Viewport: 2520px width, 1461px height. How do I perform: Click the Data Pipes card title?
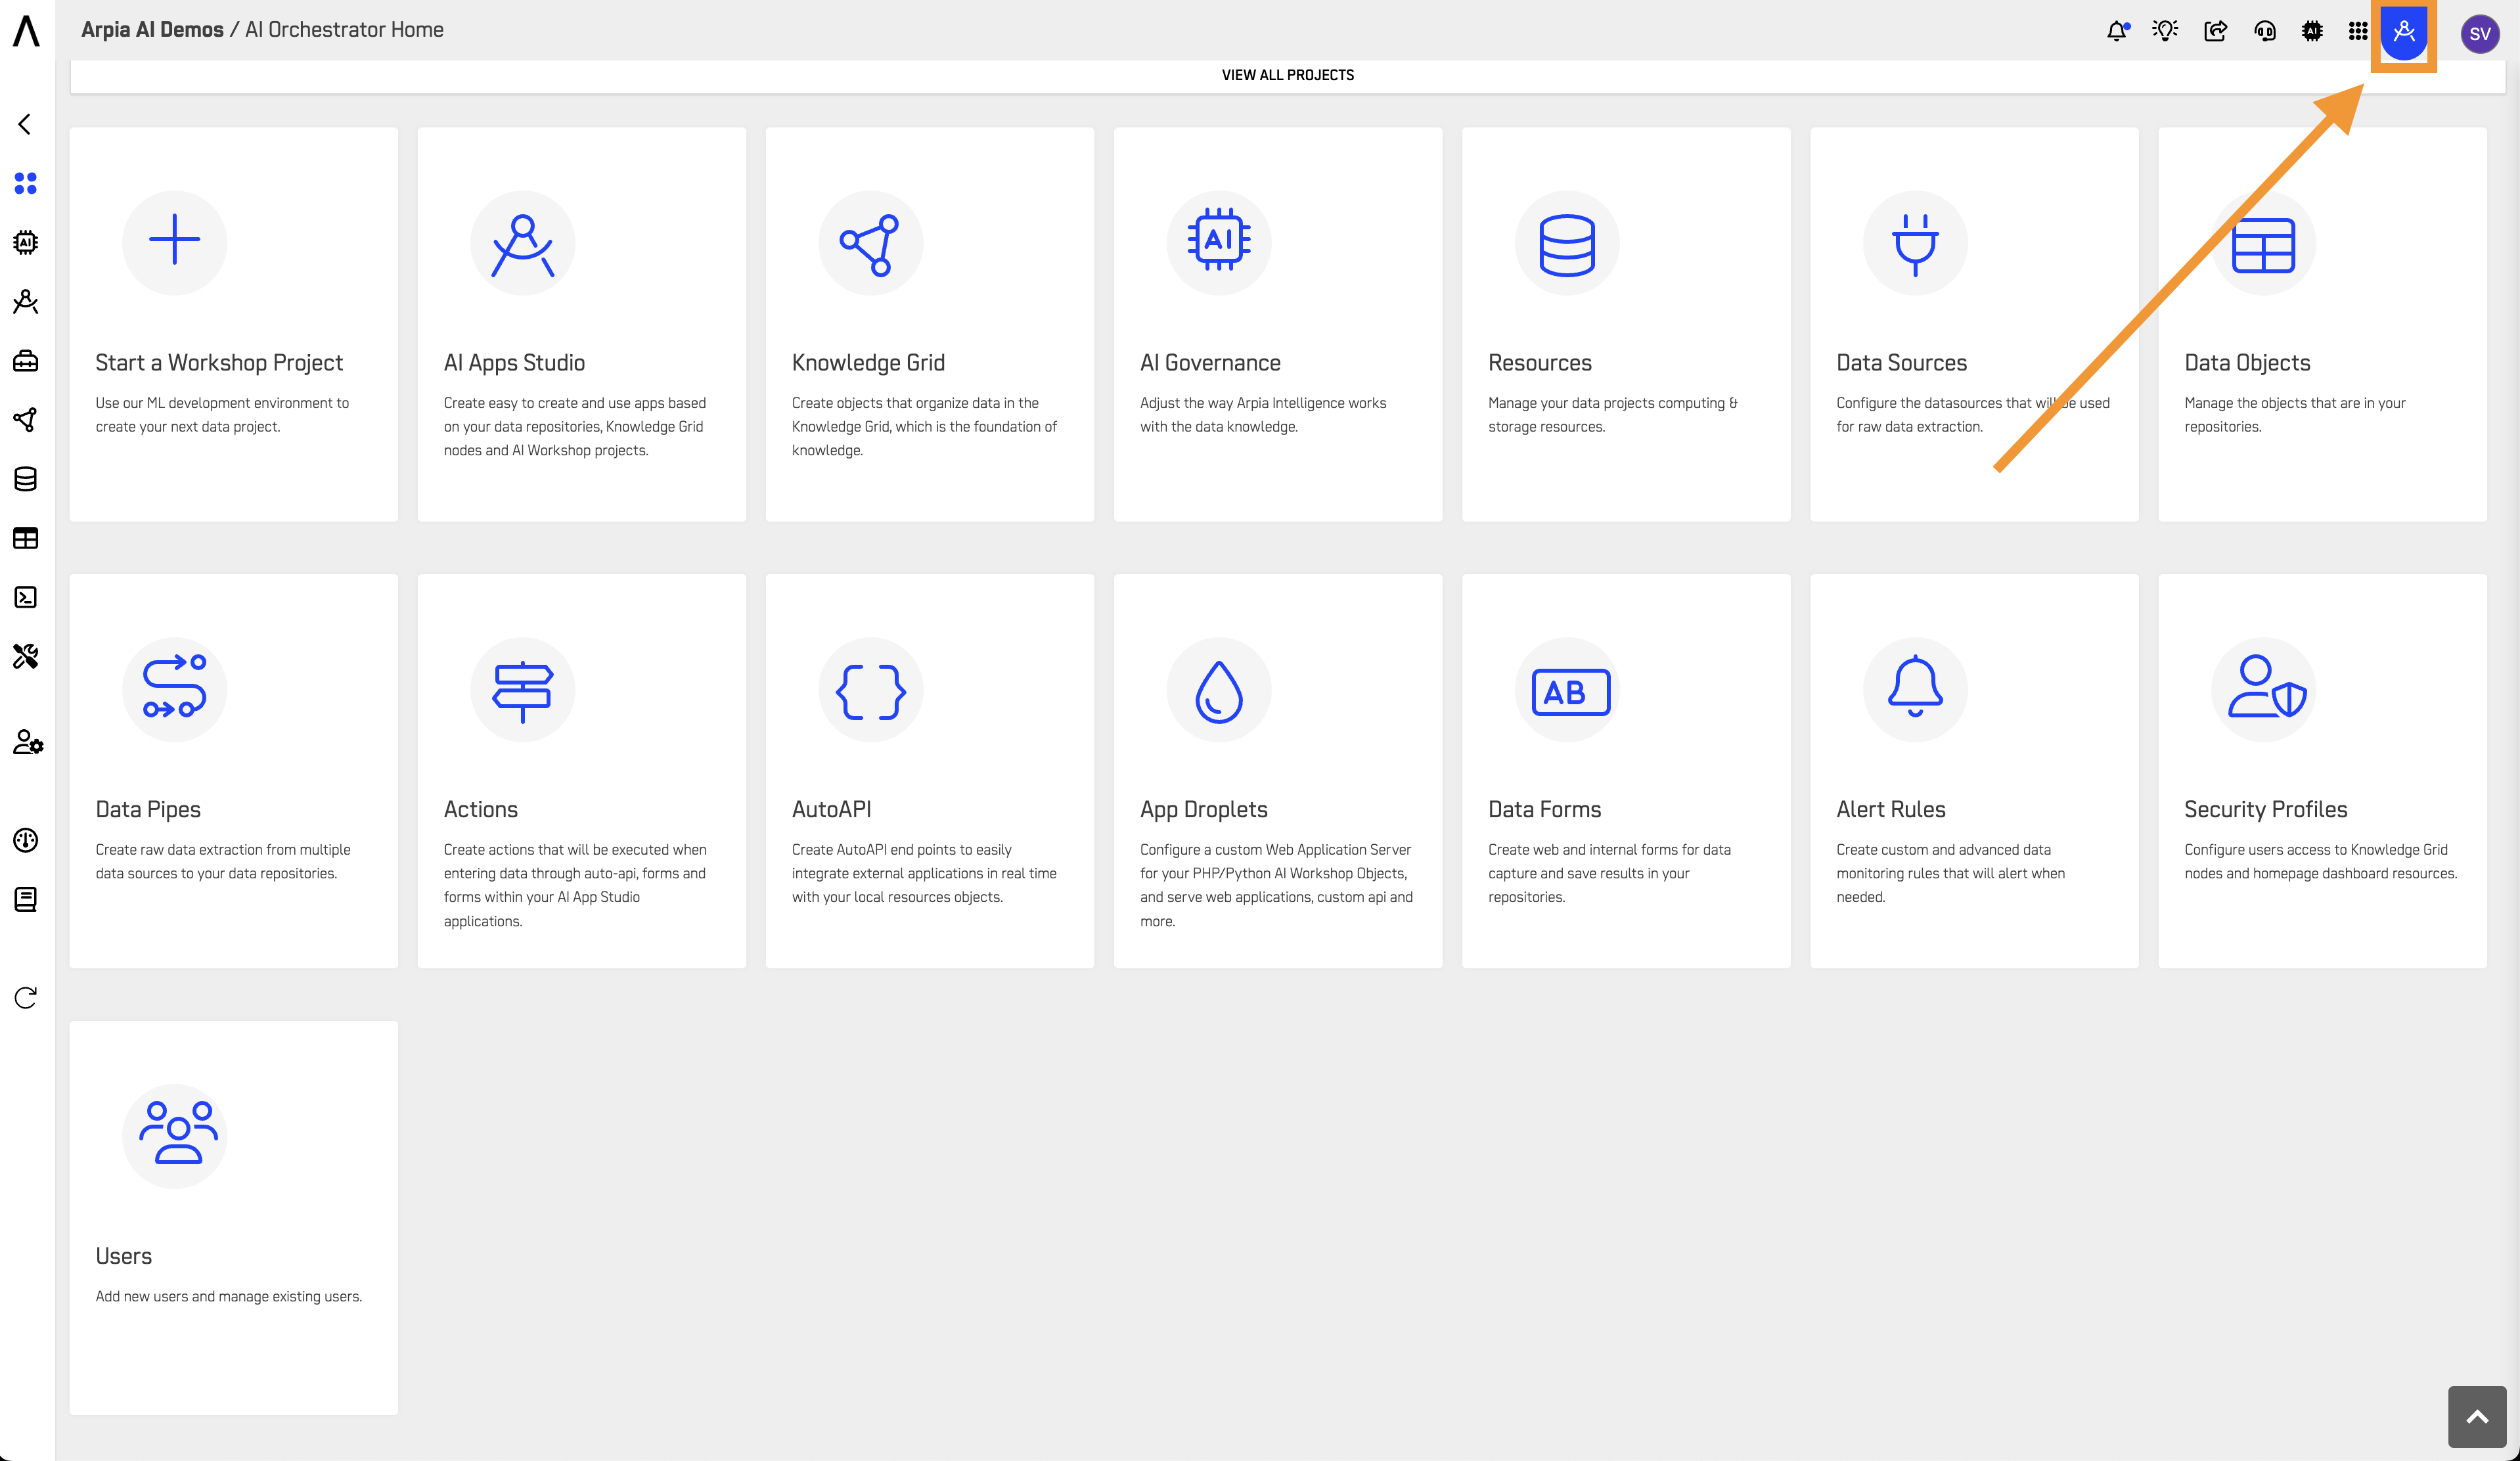pyautogui.click(x=148, y=810)
